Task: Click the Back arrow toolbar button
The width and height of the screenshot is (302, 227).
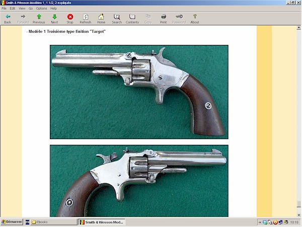Action: click(8, 19)
